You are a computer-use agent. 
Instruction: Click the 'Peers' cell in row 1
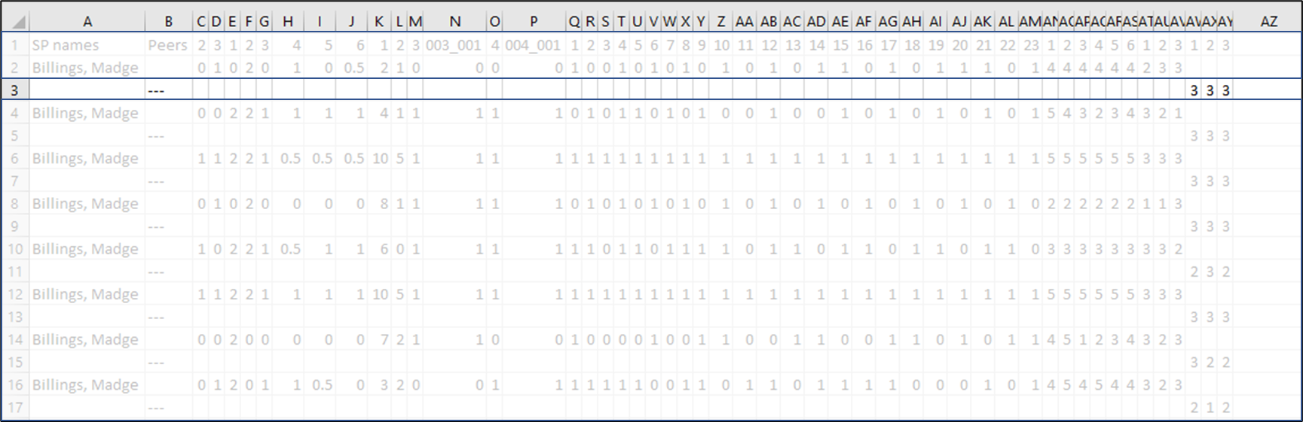(167, 45)
